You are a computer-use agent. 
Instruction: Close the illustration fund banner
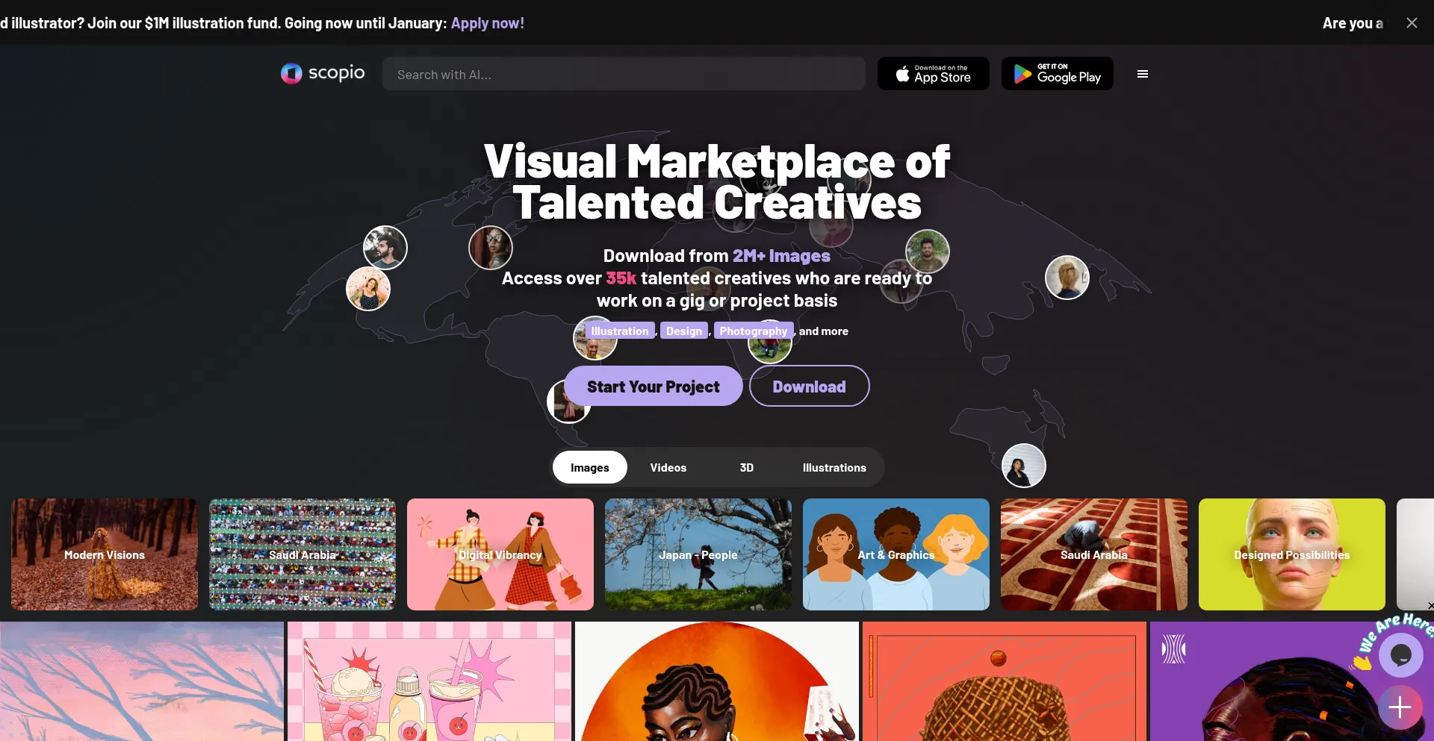click(x=1411, y=23)
